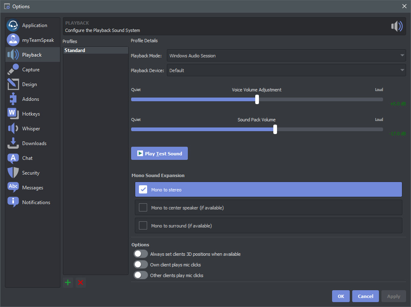Click the Voice Volume Adjustment slider handle

coord(257,99)
